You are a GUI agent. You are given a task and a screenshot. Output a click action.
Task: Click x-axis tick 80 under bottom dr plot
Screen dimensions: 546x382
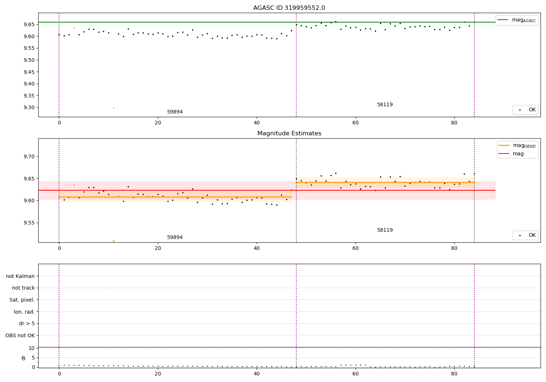454,374
